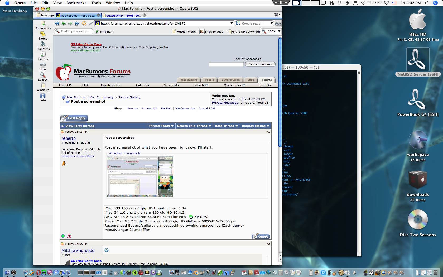
Task: Open the Google search engine dropdown
Action: point(271,23)
